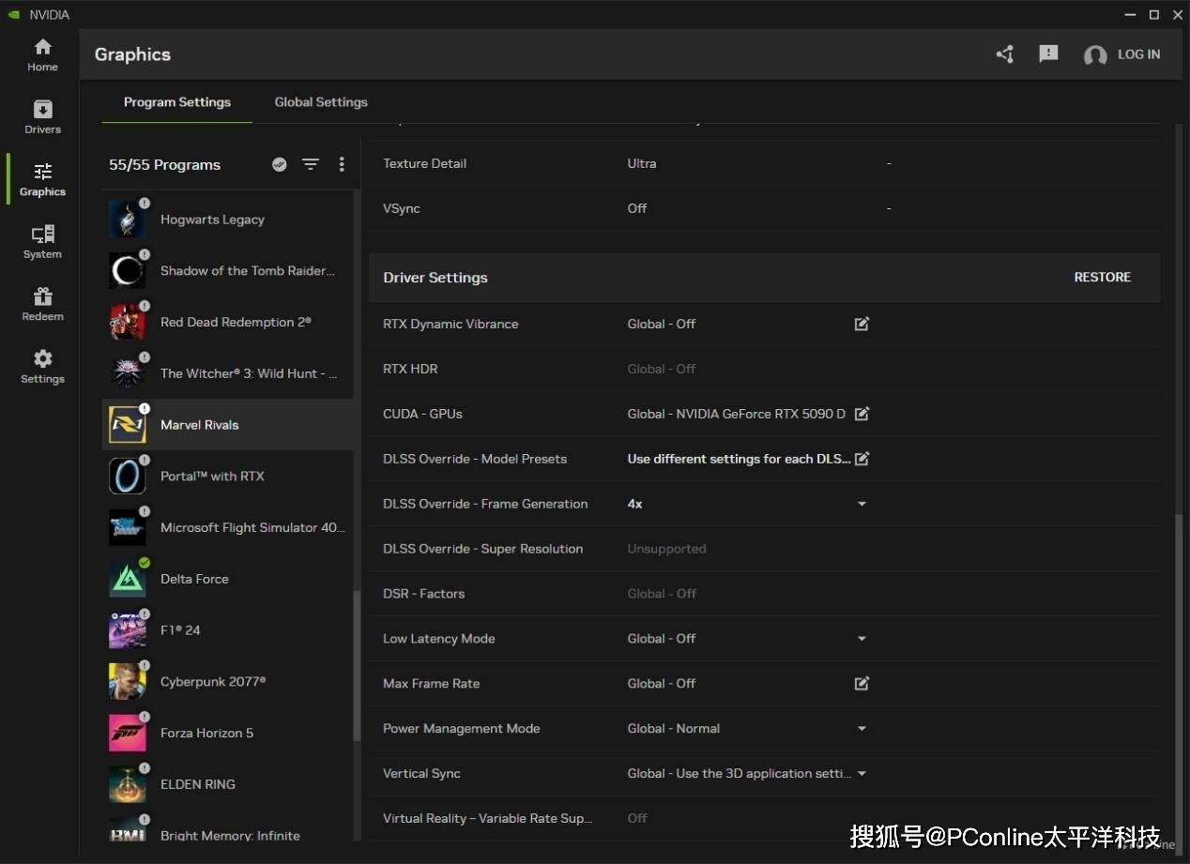Click the share icon in header
Image resolution: width=1190 pixels, height=864 pixels.
[1005, 54]
